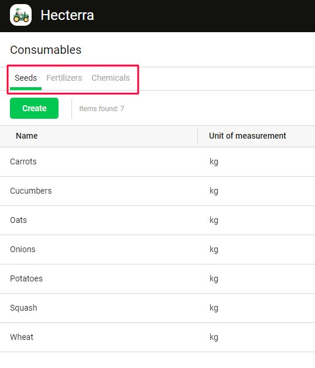Screen dimensions: 315x368
Task: Switch to the Seeds tab
Action: 26,78
